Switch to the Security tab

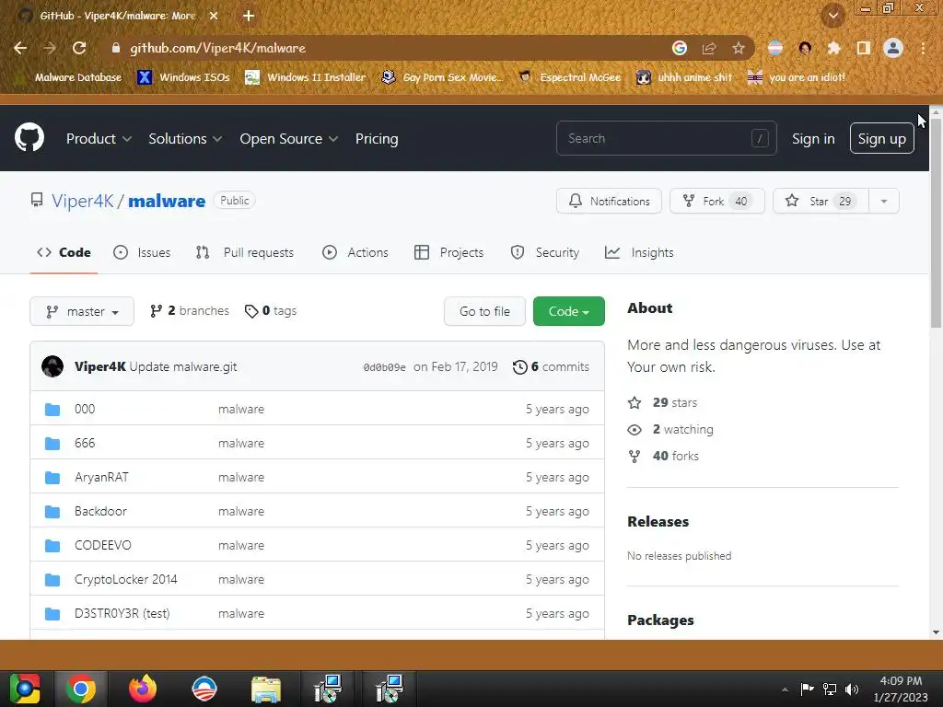pyautogui.click(x=545, y=252)
